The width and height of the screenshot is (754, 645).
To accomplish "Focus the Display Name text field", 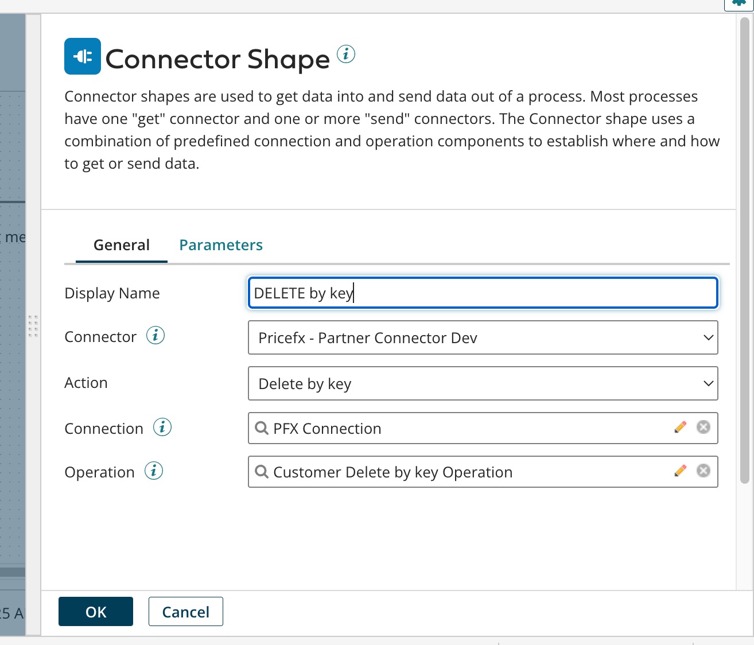I will (483, 293).
